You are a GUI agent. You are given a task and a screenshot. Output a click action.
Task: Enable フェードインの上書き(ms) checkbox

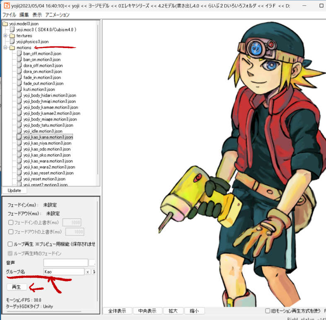[x=11, y=223]
